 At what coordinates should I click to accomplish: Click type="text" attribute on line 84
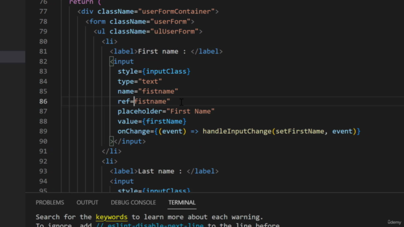point(140,81)
